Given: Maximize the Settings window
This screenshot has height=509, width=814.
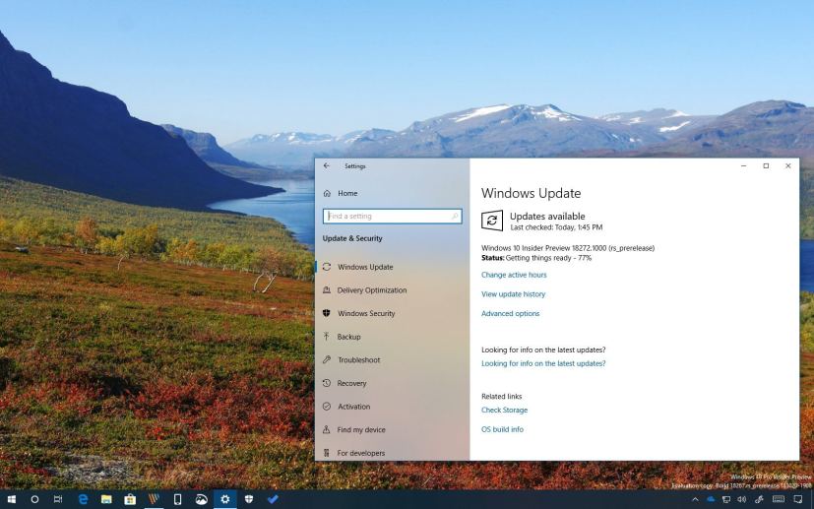Looking at the screenshot, I should pyautogui.click(x=766, y=166).
